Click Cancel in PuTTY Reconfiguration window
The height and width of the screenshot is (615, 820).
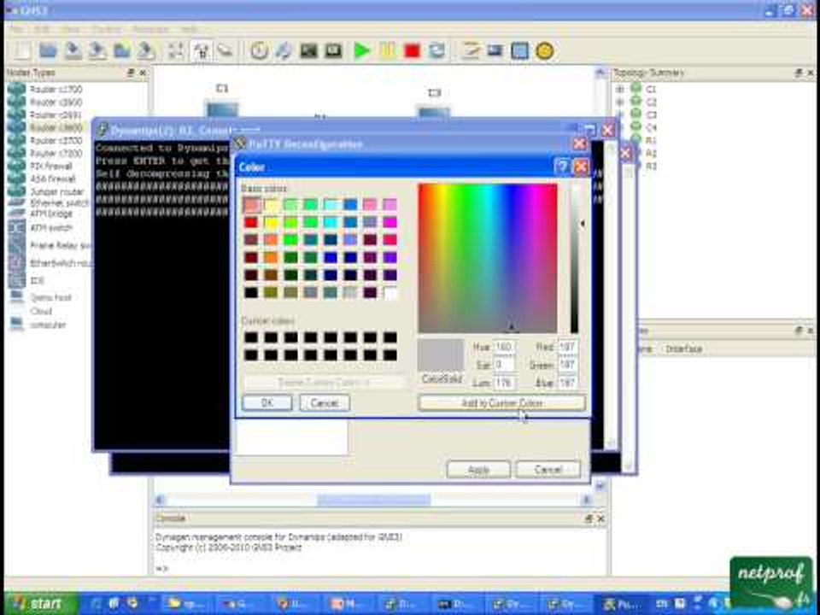point(548,470)
